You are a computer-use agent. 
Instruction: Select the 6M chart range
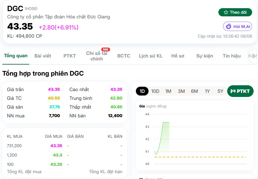click(194, 91)
